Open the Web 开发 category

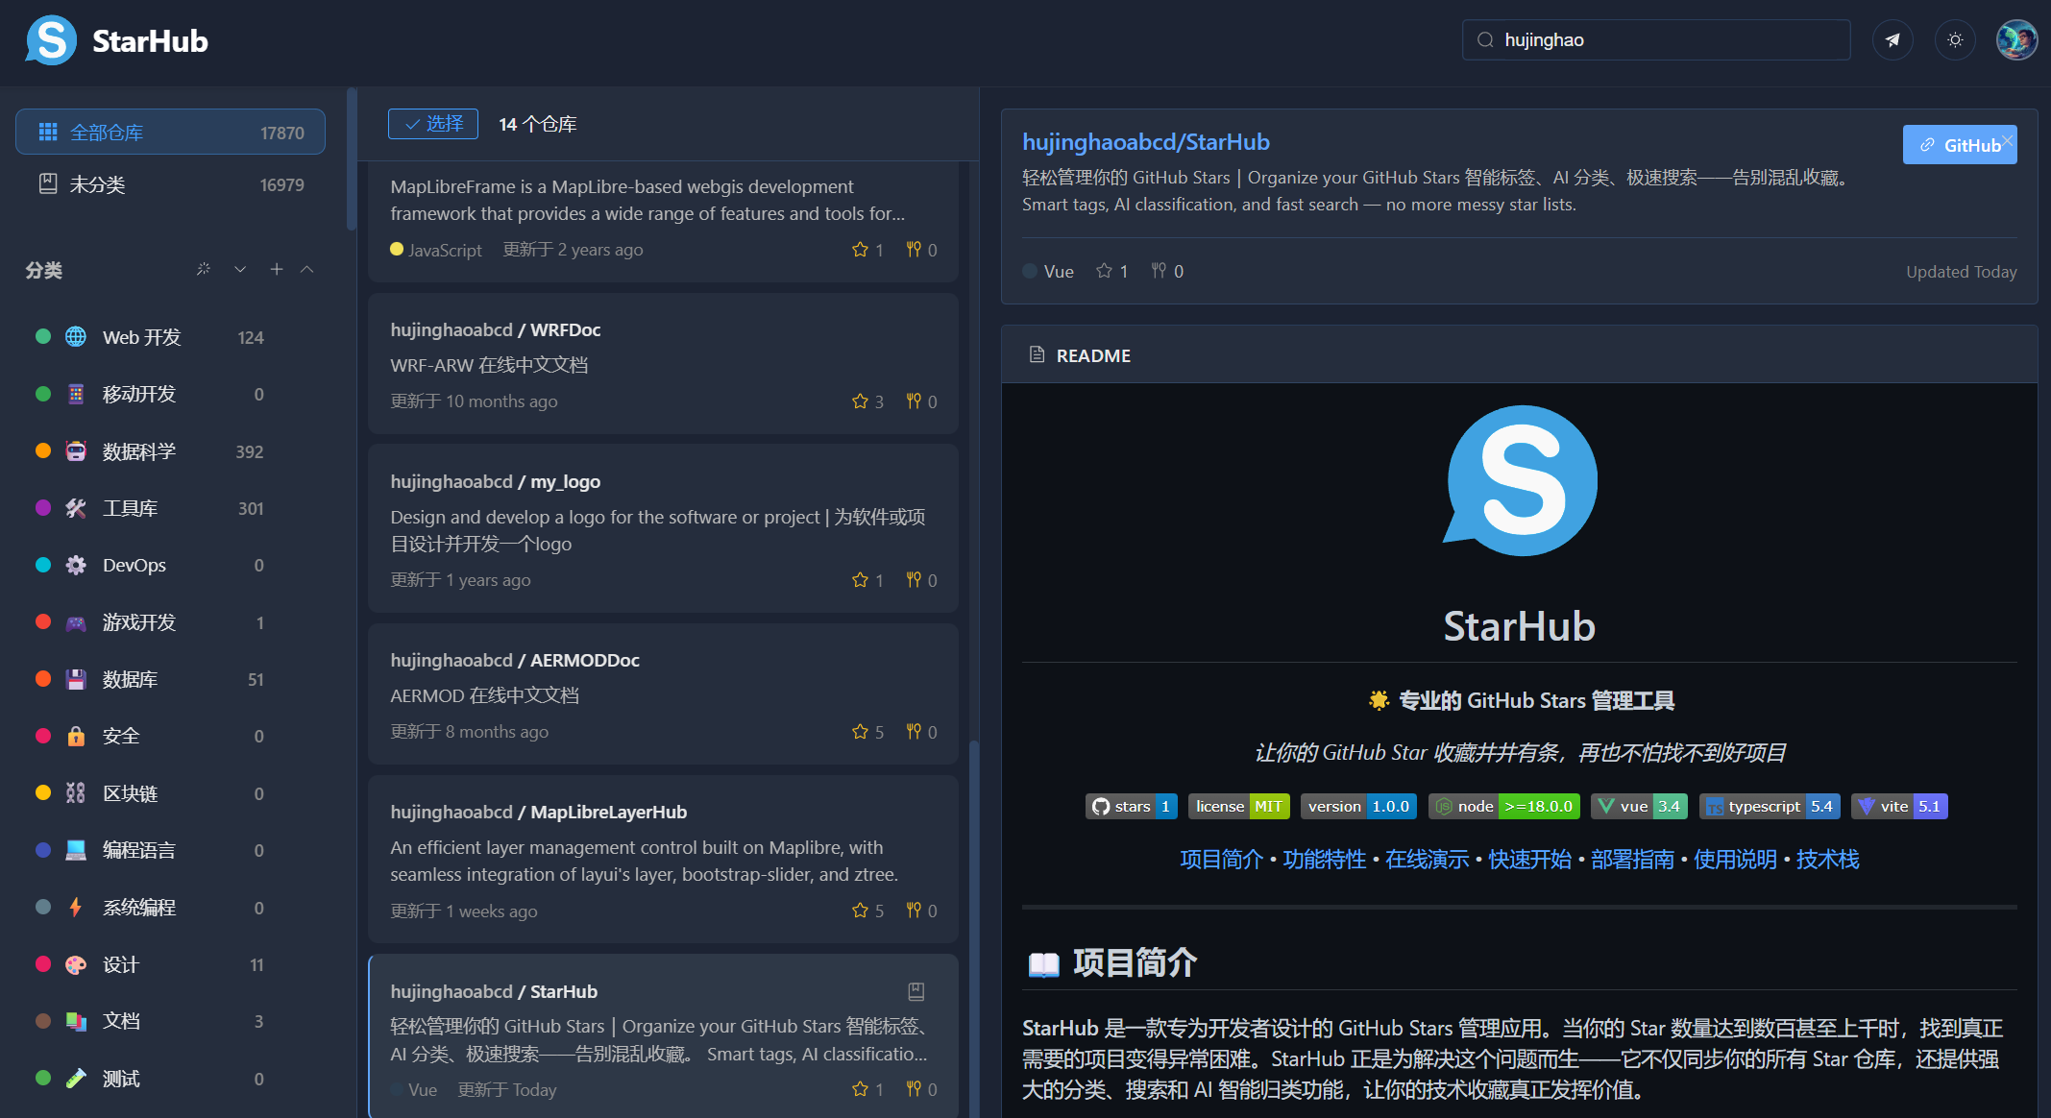tap(141, 337)
